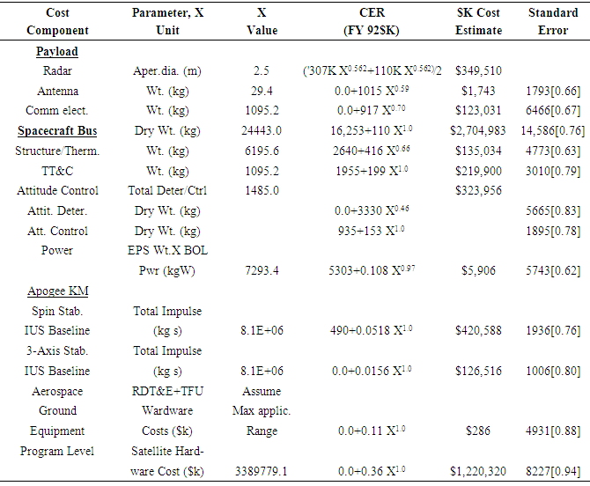Viewport: 590px width, 486px height.
Task: Click the Radar cost estimate $349,510
Action: tap(479, 71)
